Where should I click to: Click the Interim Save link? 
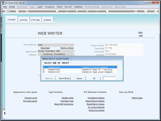(137, 98)
